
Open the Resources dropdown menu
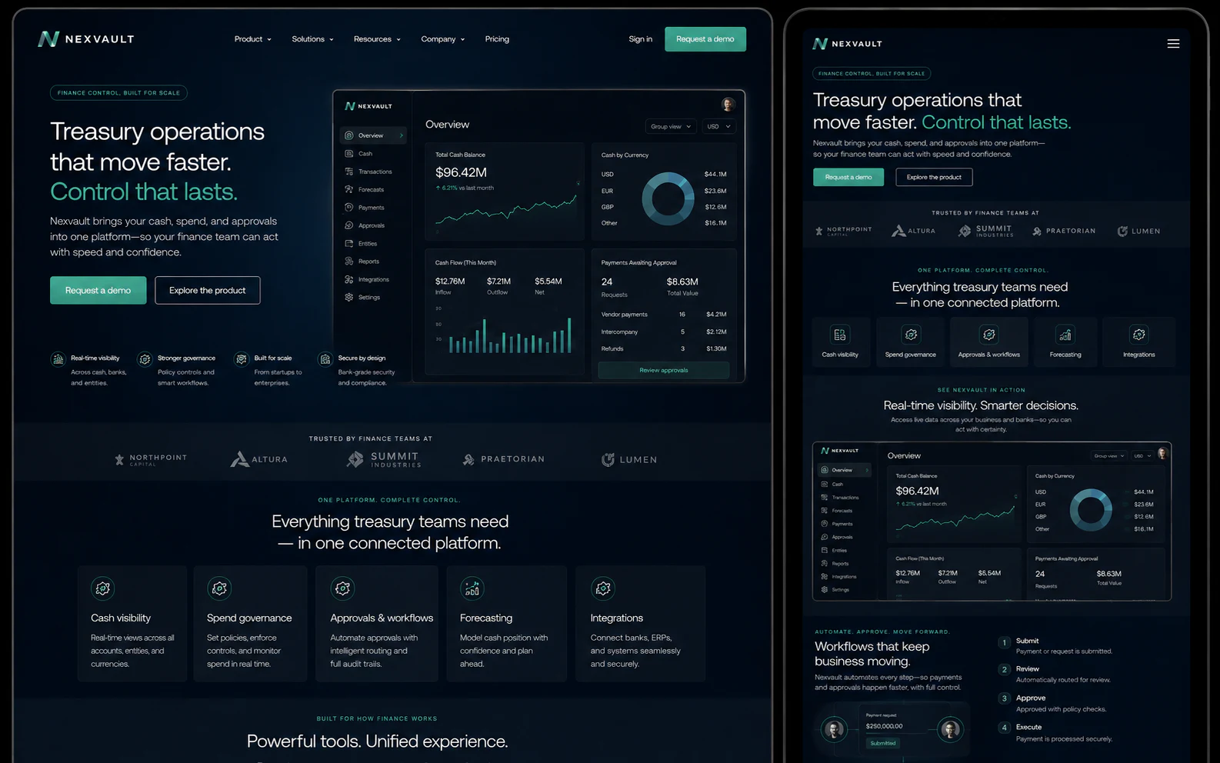[x=377, y=39]
